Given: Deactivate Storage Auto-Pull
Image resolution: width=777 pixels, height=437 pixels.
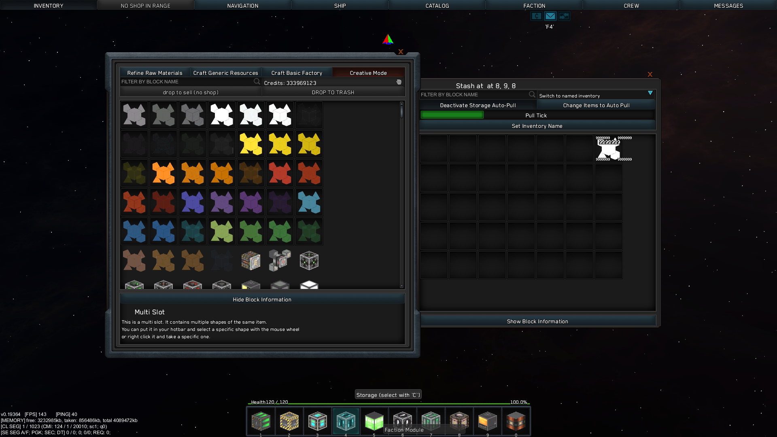Looking at the screenshot, I should tap(478, 105).
